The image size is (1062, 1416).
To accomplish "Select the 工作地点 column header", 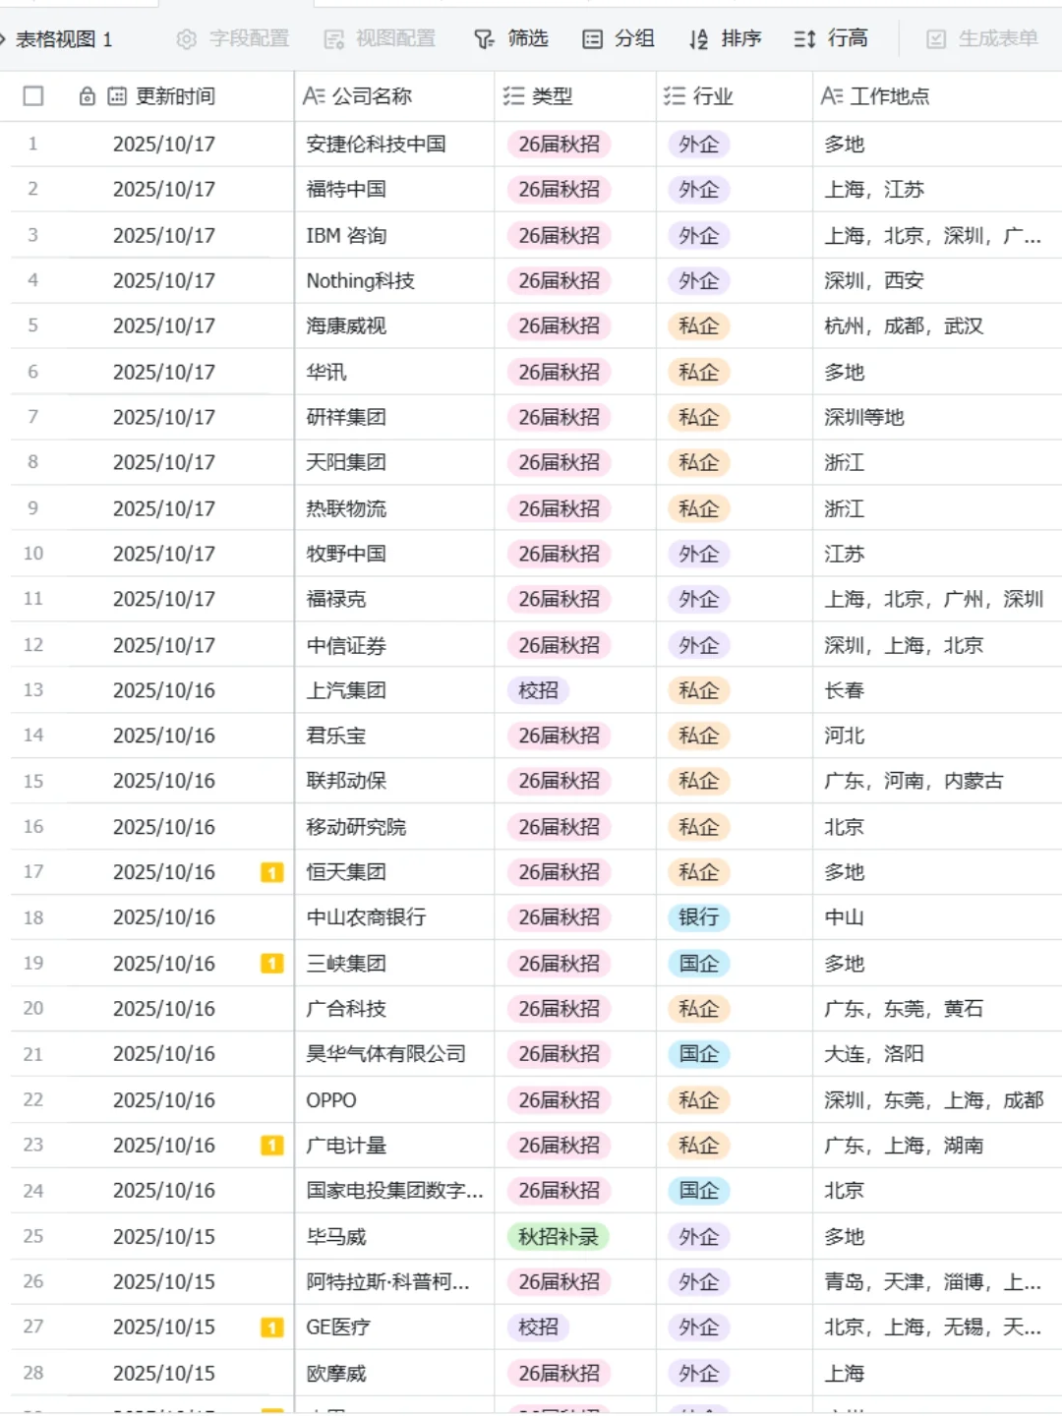I will click(x=937, y=95).
